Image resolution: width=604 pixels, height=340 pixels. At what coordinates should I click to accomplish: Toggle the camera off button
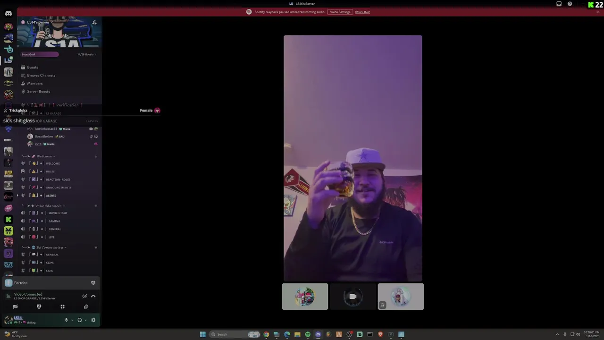(15, 306)
